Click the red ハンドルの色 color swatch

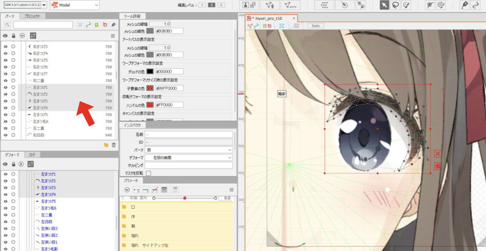tap(150, 105)
